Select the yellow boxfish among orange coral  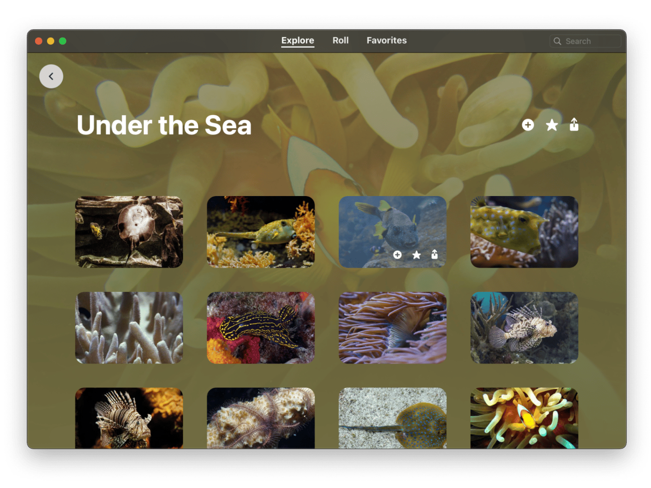(x=261, y=232)
